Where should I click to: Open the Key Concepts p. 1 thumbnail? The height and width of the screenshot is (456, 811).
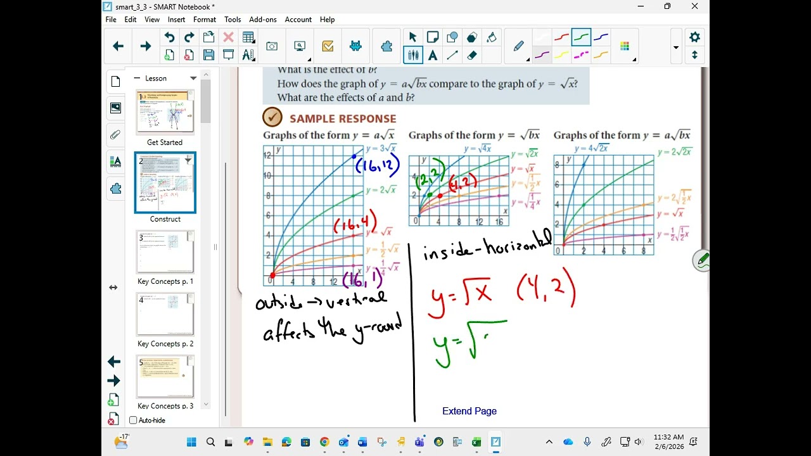pos(165,252)
